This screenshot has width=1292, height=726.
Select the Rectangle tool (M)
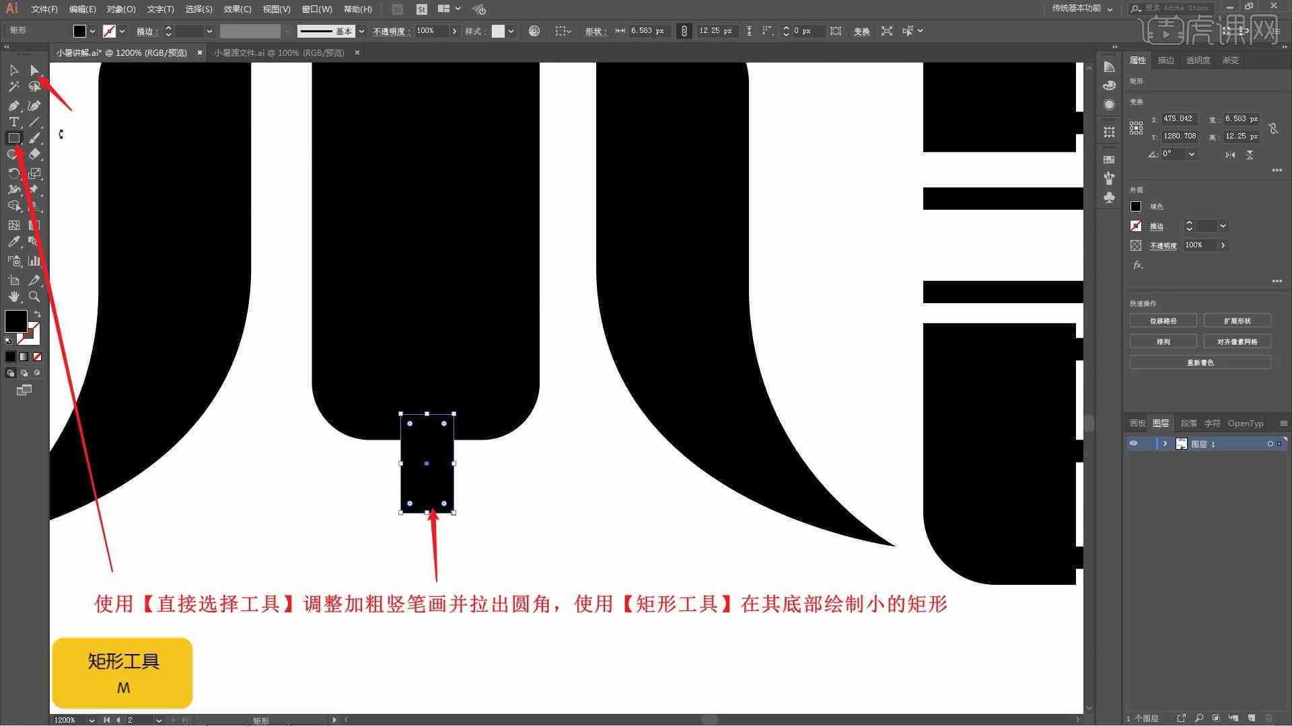[12, 137]
